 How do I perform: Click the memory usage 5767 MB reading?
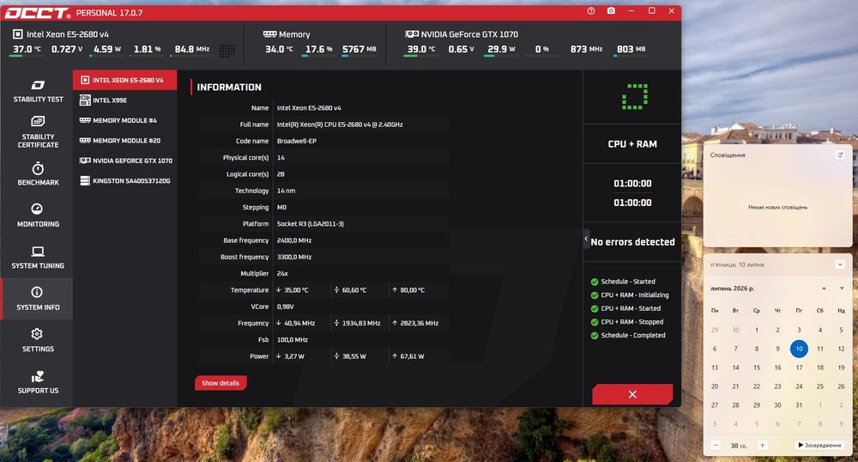click(x=359, y=49)
